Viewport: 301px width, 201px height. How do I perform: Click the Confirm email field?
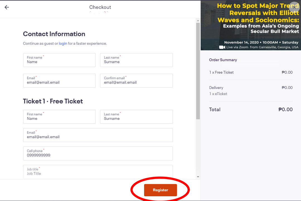point(136,81)
